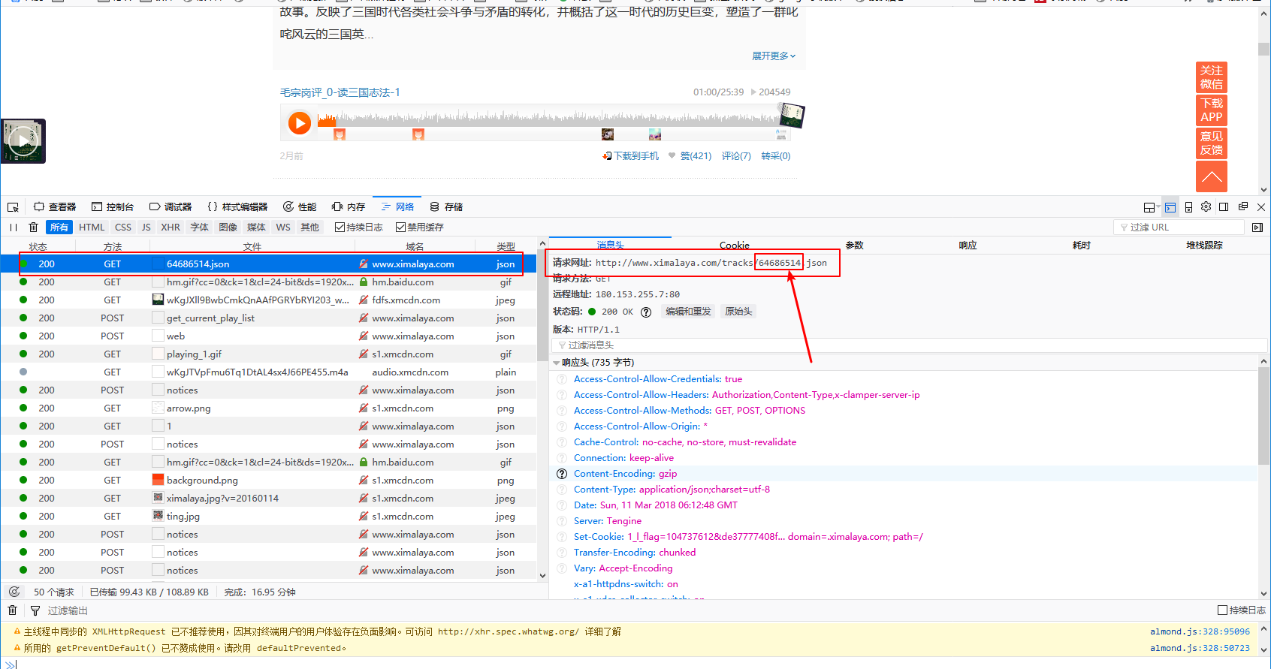1271x669 pixels.
Task: Click the album cover thumbnail on waveform
Action: [x=792, y=116]
